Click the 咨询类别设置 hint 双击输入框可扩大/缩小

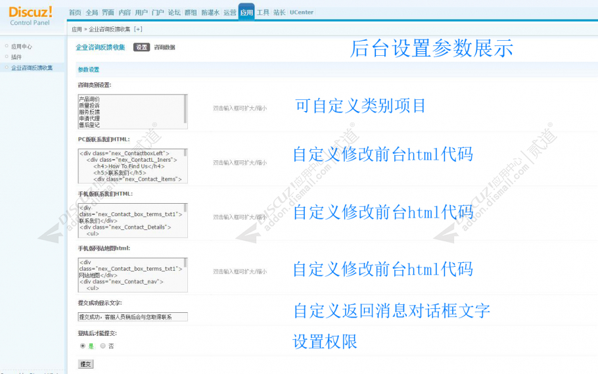pos(240,108)
